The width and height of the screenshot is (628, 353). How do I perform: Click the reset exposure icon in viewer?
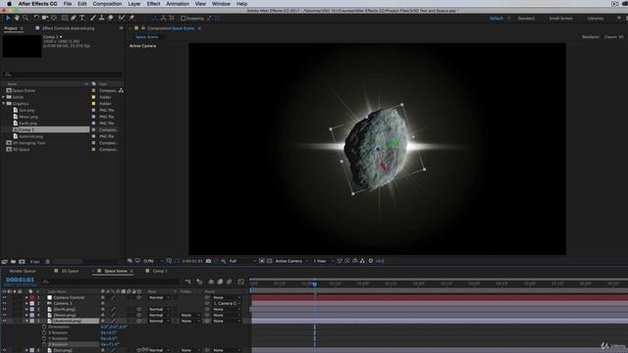[x=371, y=261]
